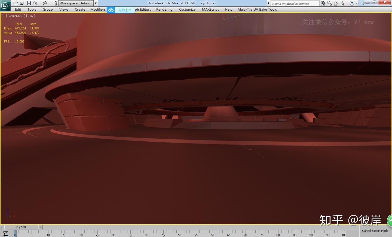Open the mini curve editor toggle
392x237 pixels.
click(x=5, y=233)
